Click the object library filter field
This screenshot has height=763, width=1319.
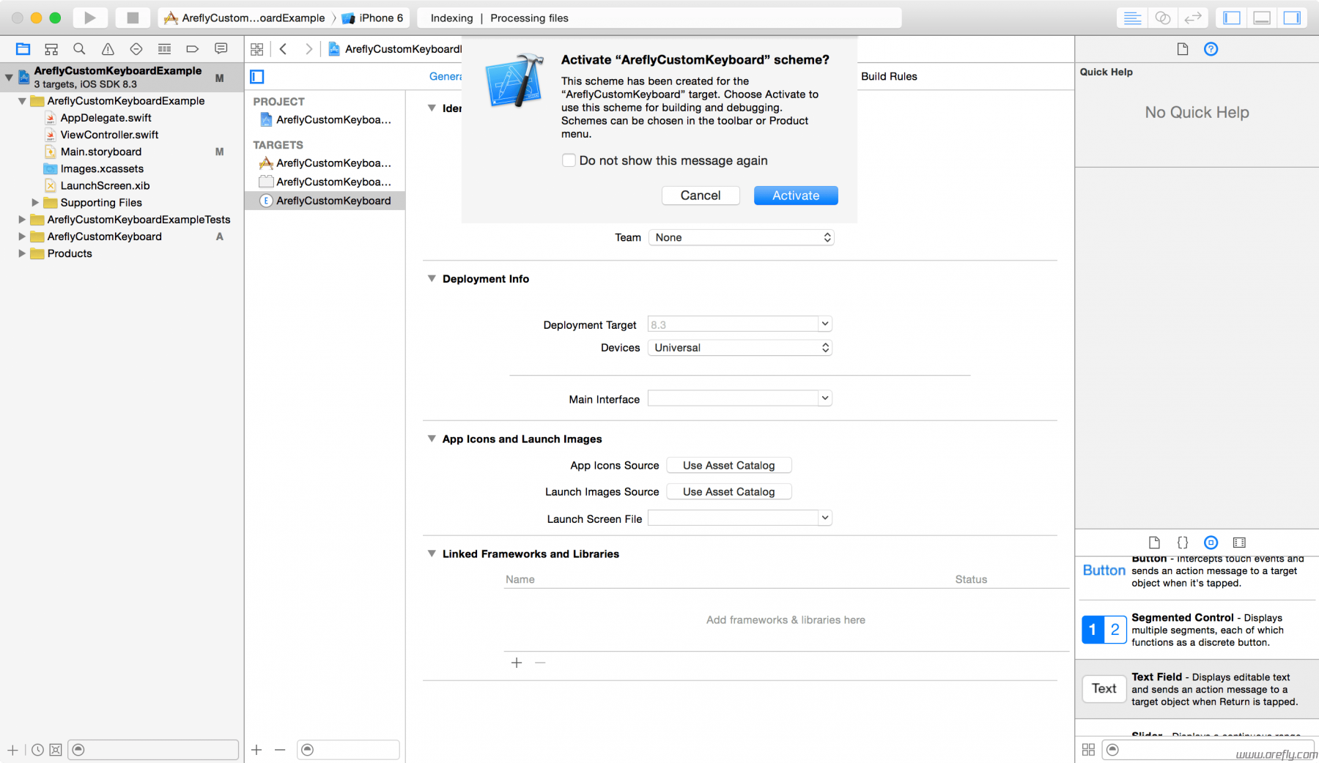pyautogui.click(x=1209, y=750)
